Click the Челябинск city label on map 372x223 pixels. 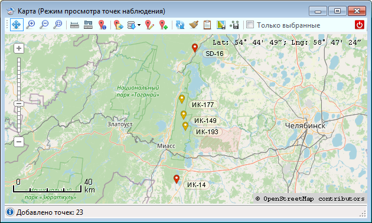pos(305,125)
